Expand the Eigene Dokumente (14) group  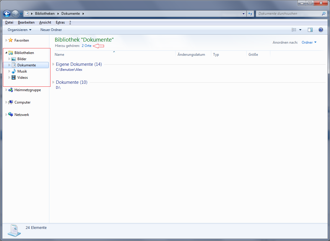coord(53,64)
